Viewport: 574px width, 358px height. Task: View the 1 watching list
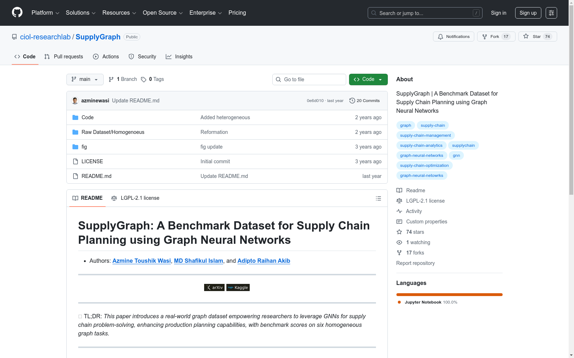pos(413,242)
